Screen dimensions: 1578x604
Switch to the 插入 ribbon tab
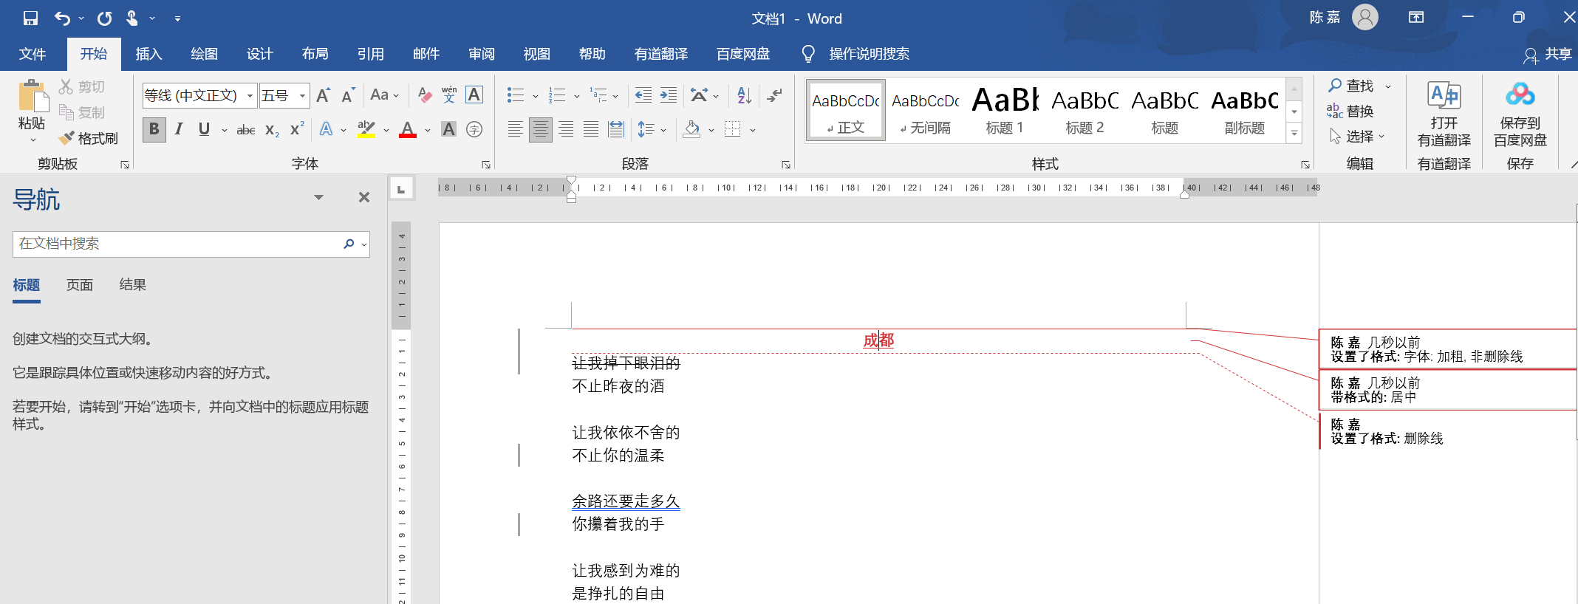(148, 54)
